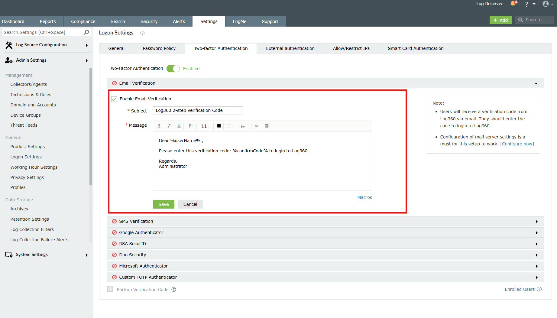Open the Enrolled Users link
Viewport: 557px width, 318px height.
pos(520,289)
